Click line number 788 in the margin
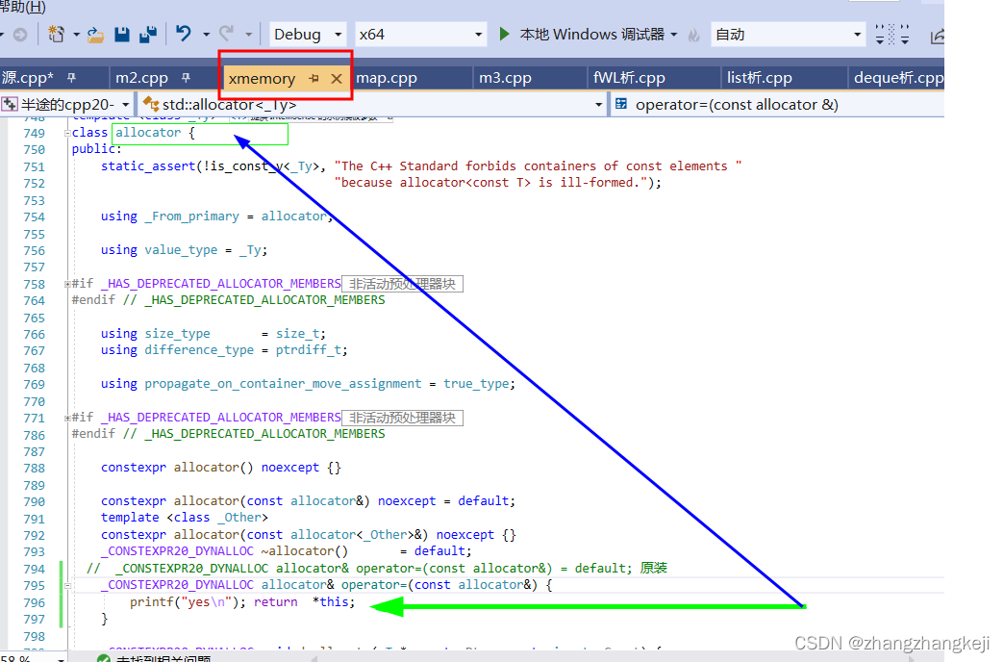The width and height of the screenshot is (1004, 662). pyautogui.click(x=34, y=469)
